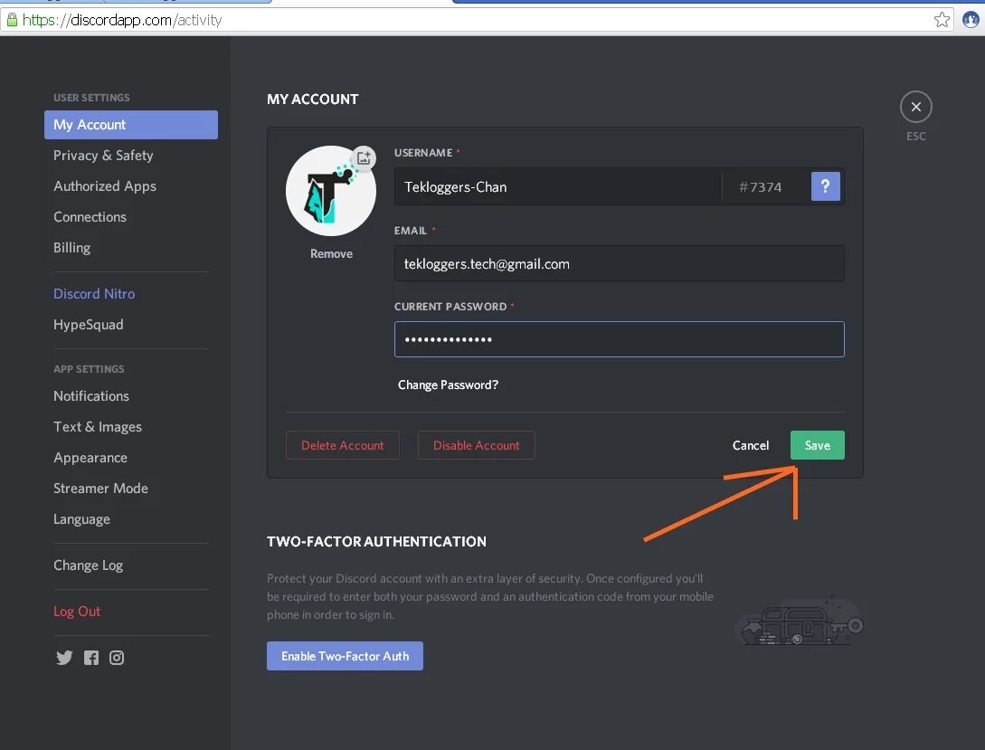Close settings with the ESC X button

(x=916, y=107)
